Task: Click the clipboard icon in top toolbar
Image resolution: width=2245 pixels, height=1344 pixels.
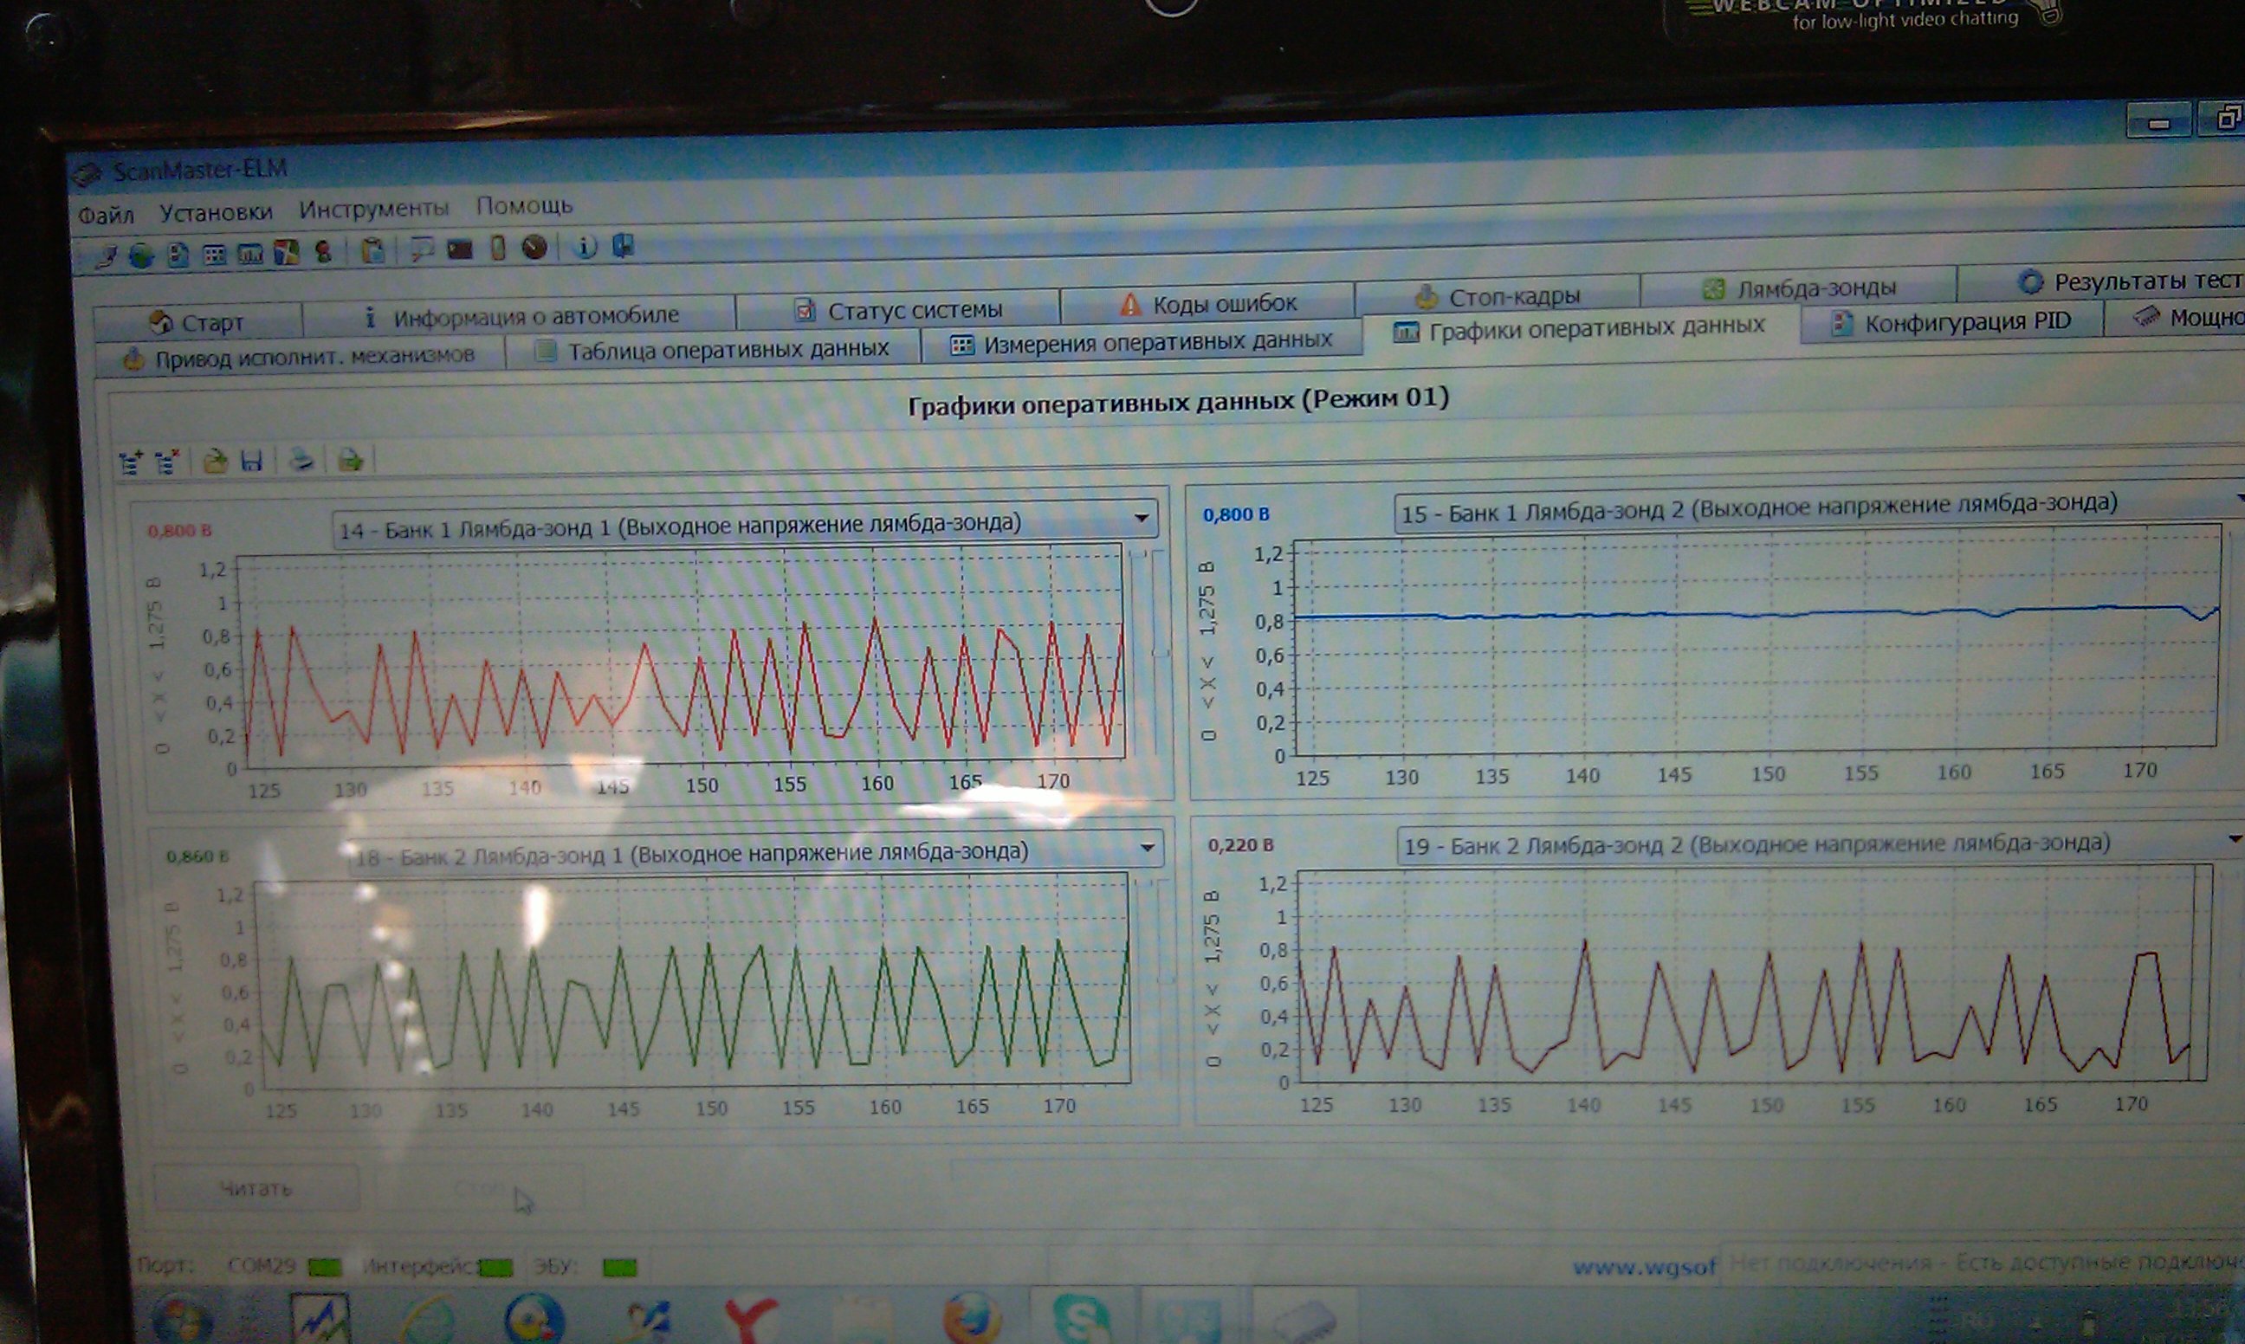Action: (x=372, y=251)
